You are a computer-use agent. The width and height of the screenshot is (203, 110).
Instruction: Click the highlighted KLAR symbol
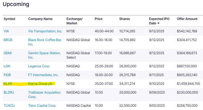(8, 84)
